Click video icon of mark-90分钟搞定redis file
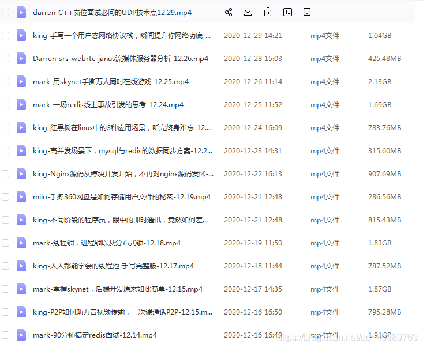This screenshot has height=348, width=423. click(x=21, y=335)
